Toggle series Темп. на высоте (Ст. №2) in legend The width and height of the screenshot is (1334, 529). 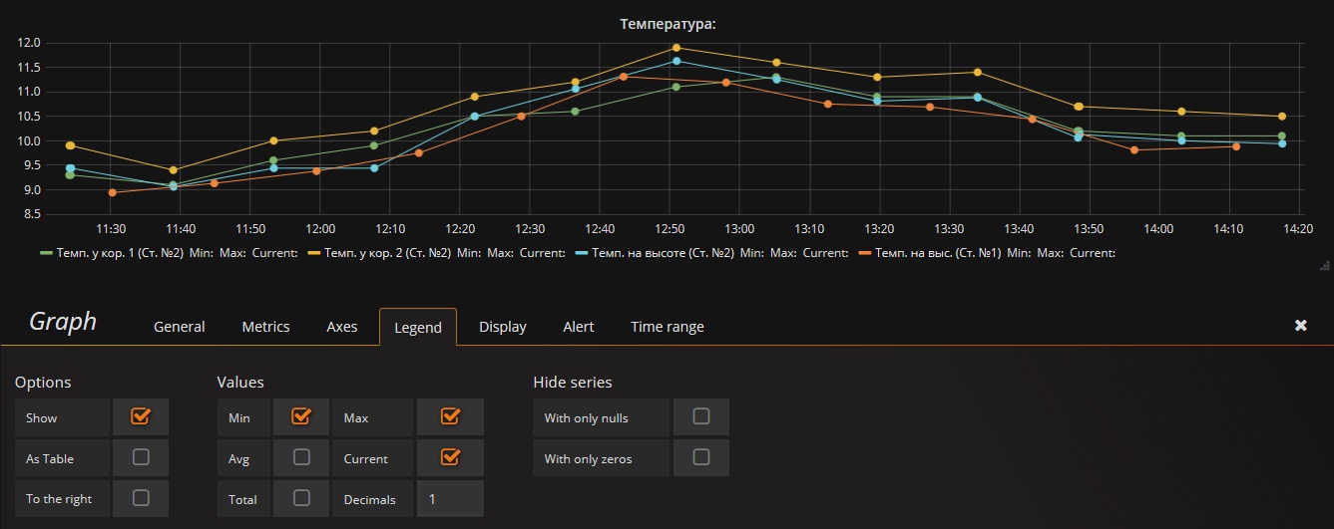663,253
